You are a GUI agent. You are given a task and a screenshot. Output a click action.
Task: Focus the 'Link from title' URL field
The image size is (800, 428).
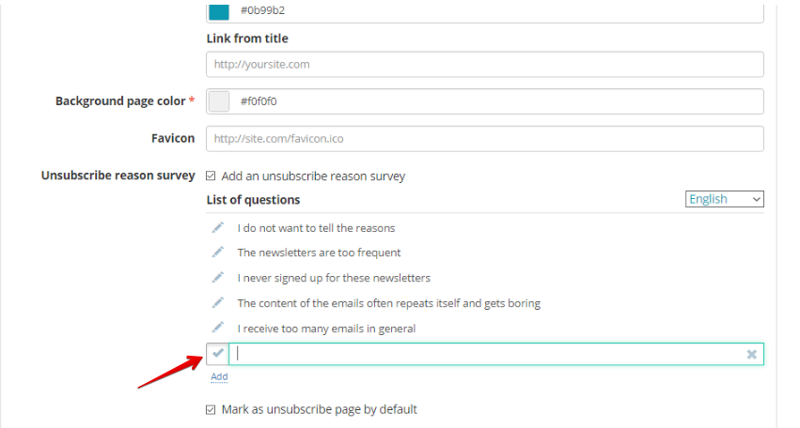point(485,64)
